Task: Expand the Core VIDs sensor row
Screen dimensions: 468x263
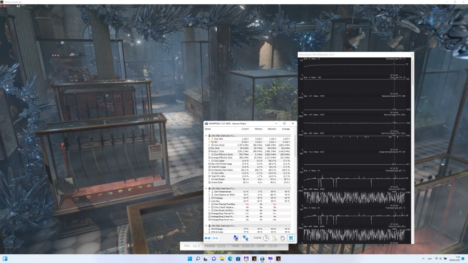Action: coord(210,139)
